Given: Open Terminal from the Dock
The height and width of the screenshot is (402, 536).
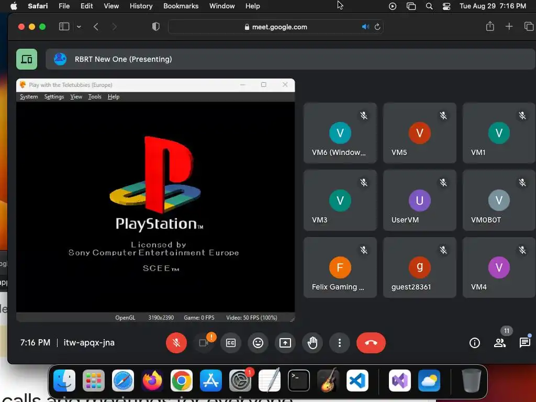Looking at the screenshot, I should coord(299,381).
